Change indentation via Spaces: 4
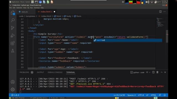The height and width of the screenshot is (99, 177). 131,95
